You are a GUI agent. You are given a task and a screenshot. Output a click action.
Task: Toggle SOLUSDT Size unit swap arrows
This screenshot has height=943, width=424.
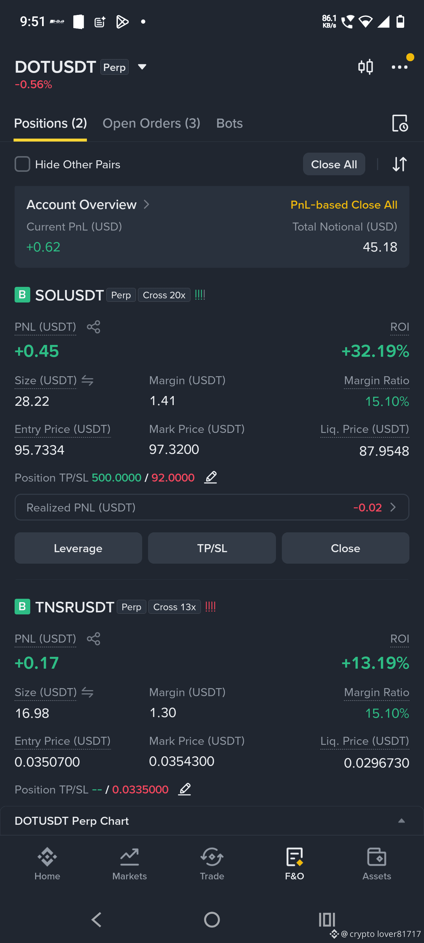(x=88, y=380)
